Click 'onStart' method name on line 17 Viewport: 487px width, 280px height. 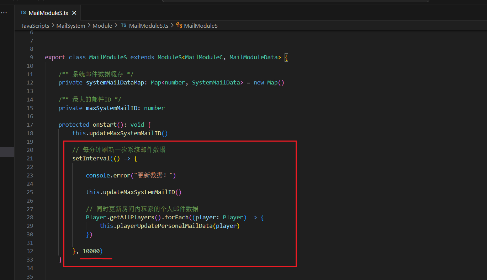point(105,125)
